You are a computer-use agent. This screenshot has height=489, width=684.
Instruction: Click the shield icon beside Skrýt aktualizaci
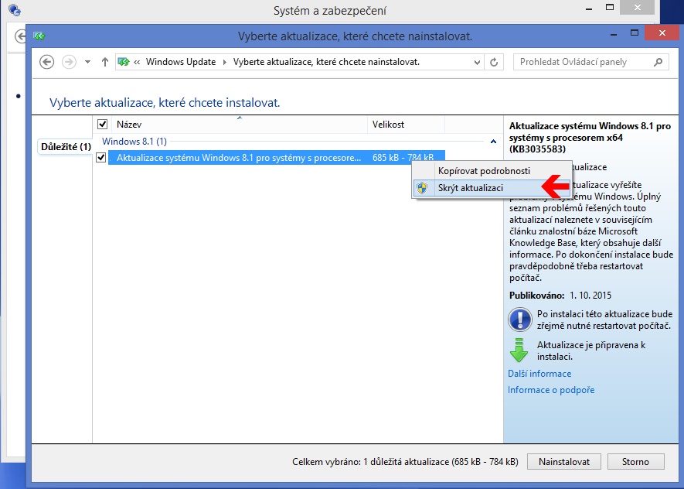coord(422,188)
